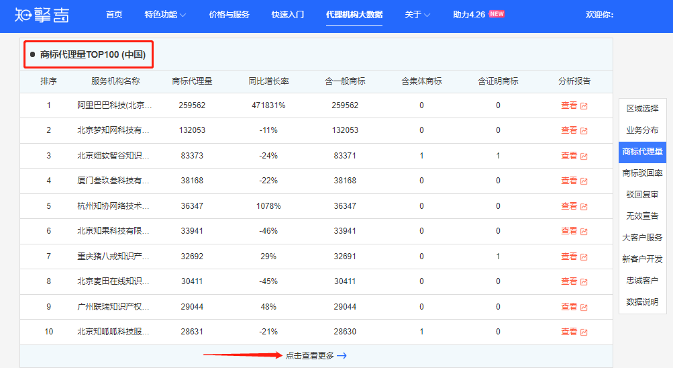Click the 含一般商标 column header
Viewport: 673px width, 368px height.
(345, 81)
